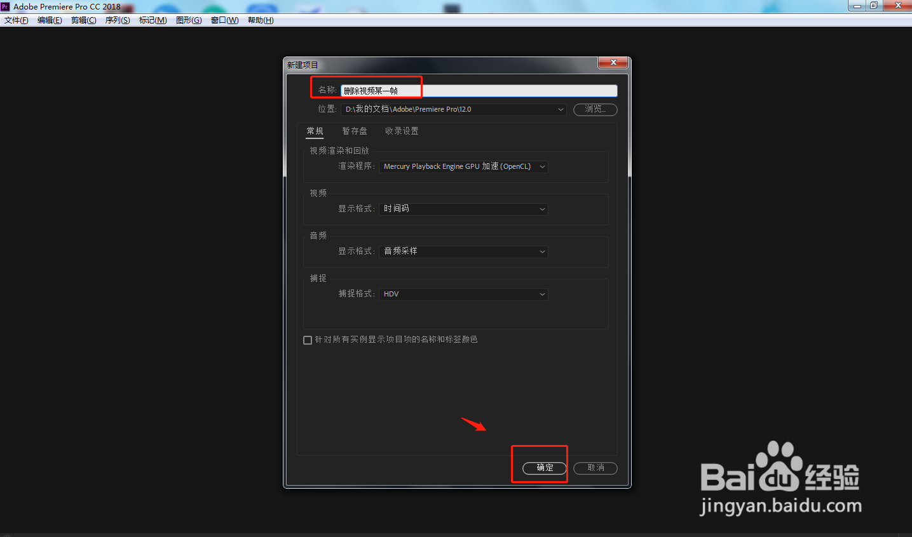The width and height of the screenshot is (912, 537).
Task: Open the 帮助(H) menu
Action: (x=261, y=20)
